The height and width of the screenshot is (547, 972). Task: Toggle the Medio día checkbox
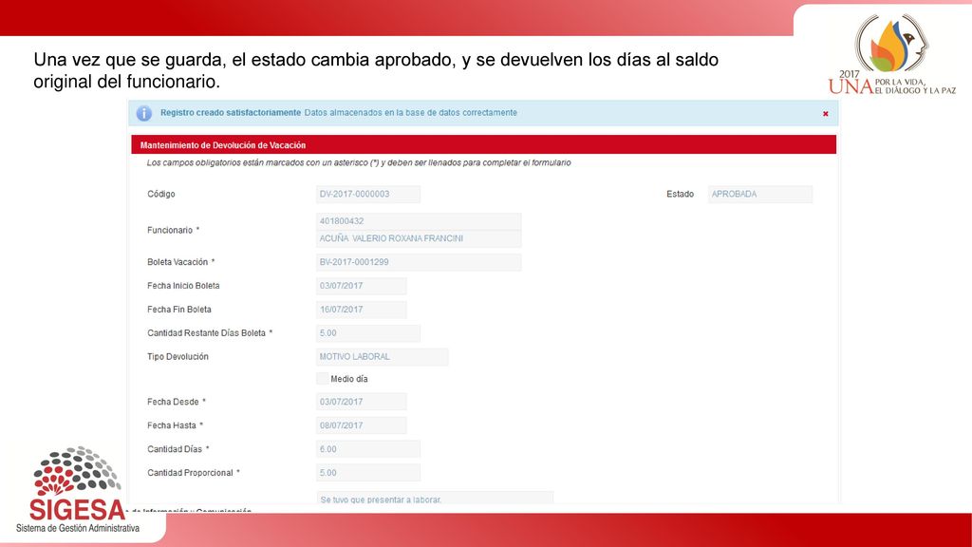pyautogui.click(x=323, y=378)
